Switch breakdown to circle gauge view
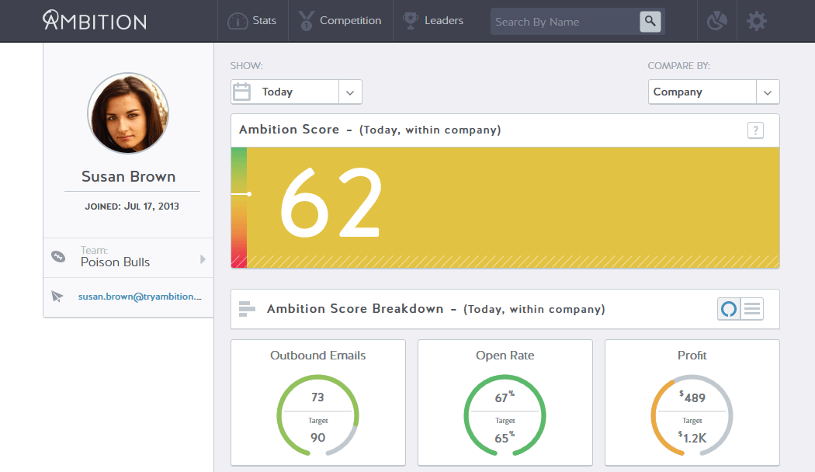Screen dimensions: 815x472 [729, 309]
